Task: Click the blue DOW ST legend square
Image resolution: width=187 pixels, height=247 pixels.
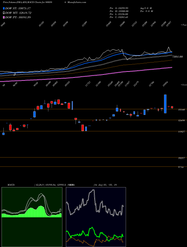Action: point(4,8)
